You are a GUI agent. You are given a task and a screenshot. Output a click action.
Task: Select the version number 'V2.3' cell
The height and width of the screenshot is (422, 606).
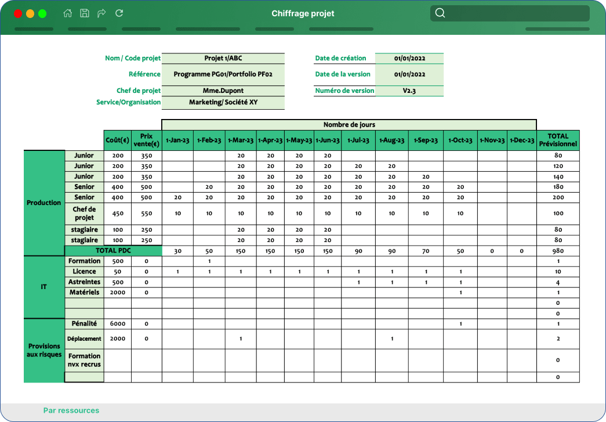[x=409, y=91]
